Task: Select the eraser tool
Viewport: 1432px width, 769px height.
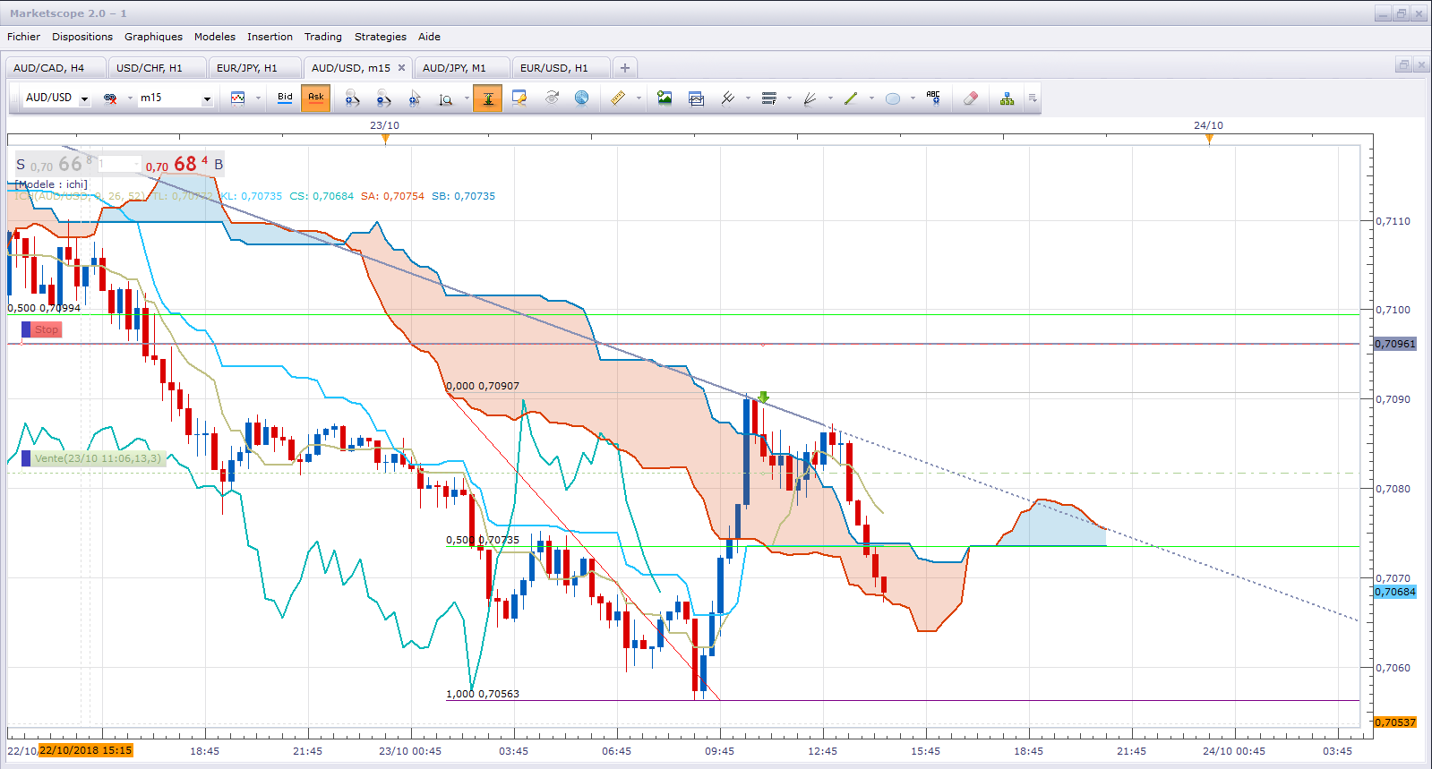Action: tap(971, 98)
